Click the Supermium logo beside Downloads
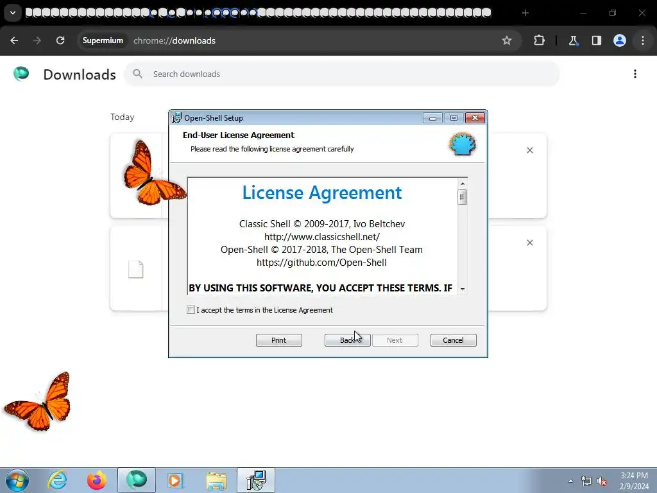 [21, 74]
